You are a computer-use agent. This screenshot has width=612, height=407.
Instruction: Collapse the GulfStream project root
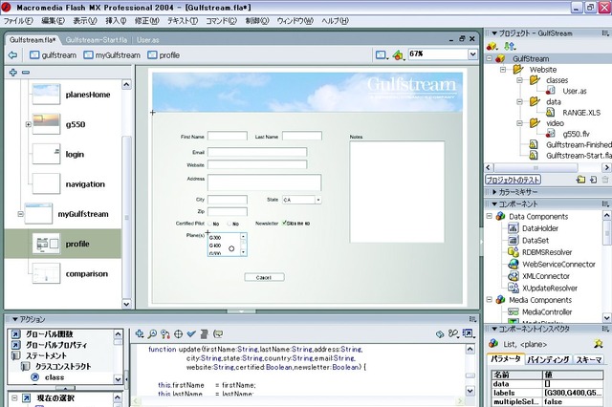coord(489,59)
